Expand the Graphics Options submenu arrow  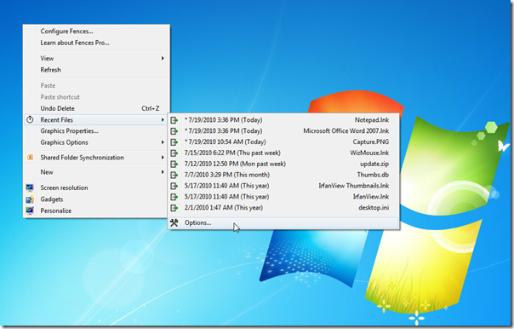(163, 142)
